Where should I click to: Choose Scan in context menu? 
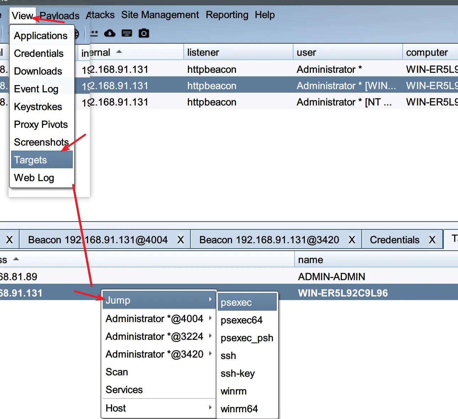tap(159, 372)
